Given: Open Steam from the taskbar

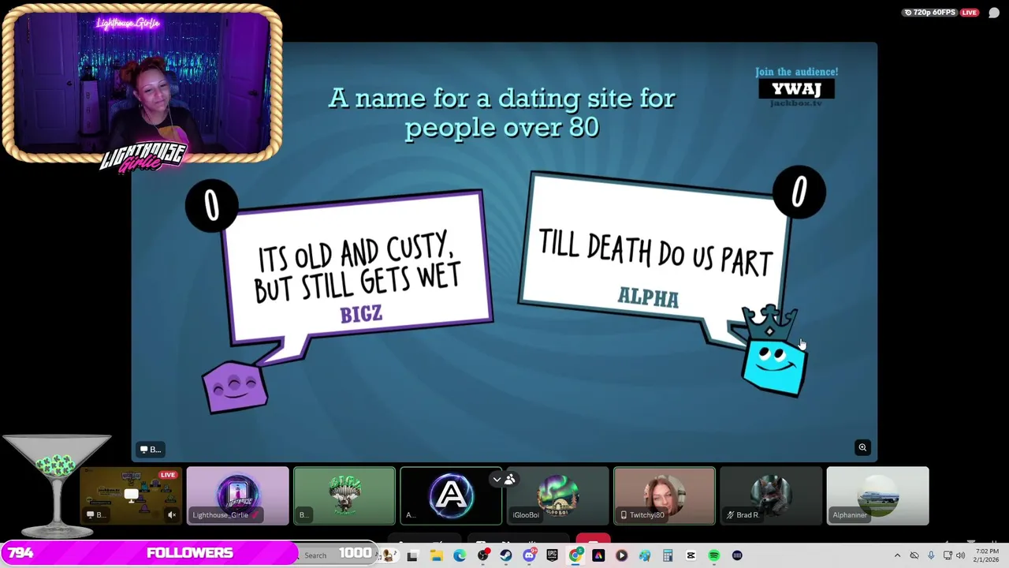Looking at the screenshot, I should click(506, 555).
